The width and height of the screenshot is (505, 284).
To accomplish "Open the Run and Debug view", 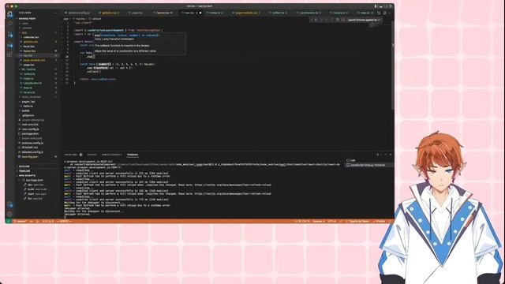I will (9, 44).
